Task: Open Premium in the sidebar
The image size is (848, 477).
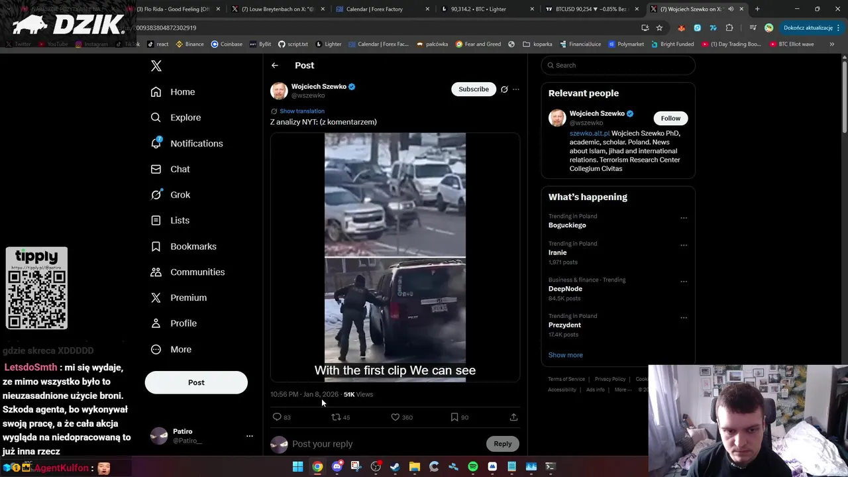Action: 179,297
